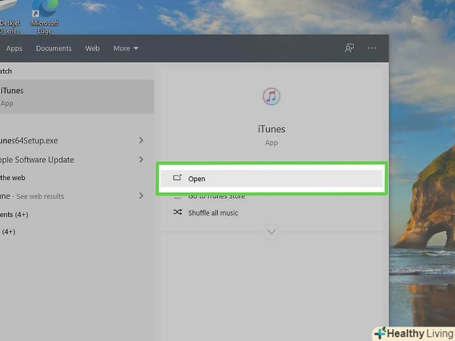455x341 pixels.
Task: Expand the iTunes64Setup.exe result arrow
Action: pyautogui.click(x=141, y=141)
